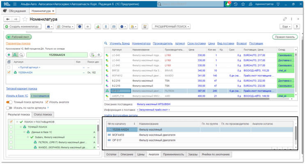Uncheck the ПОИСК У ПОСТАВЩИКОВ checkbox
The height and width of the screenshot is (164, 305).
coord(11,122)
